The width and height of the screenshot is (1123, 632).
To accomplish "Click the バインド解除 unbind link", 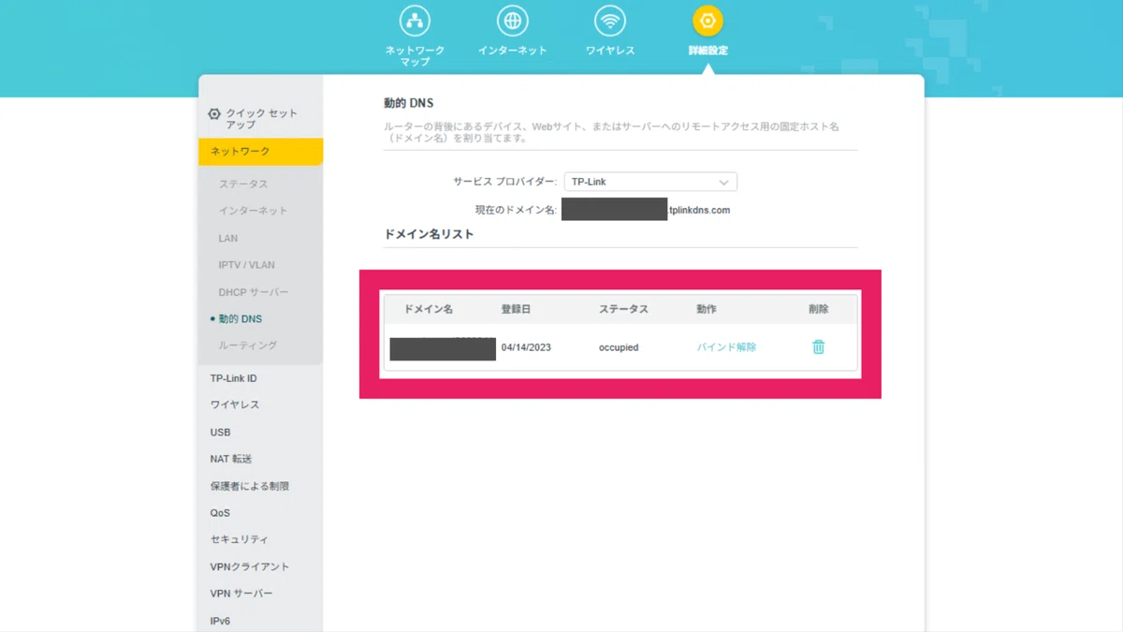I will point(726,347).
